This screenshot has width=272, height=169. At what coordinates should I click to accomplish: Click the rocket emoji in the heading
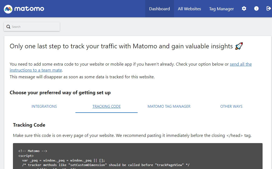pos(239,46)
